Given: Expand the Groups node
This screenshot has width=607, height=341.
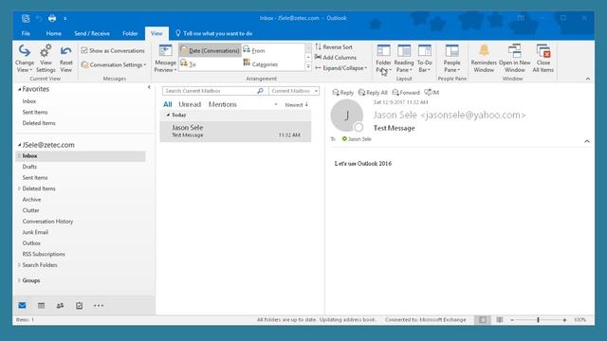Looking at the screenshot, I should [x=19, y=280].
